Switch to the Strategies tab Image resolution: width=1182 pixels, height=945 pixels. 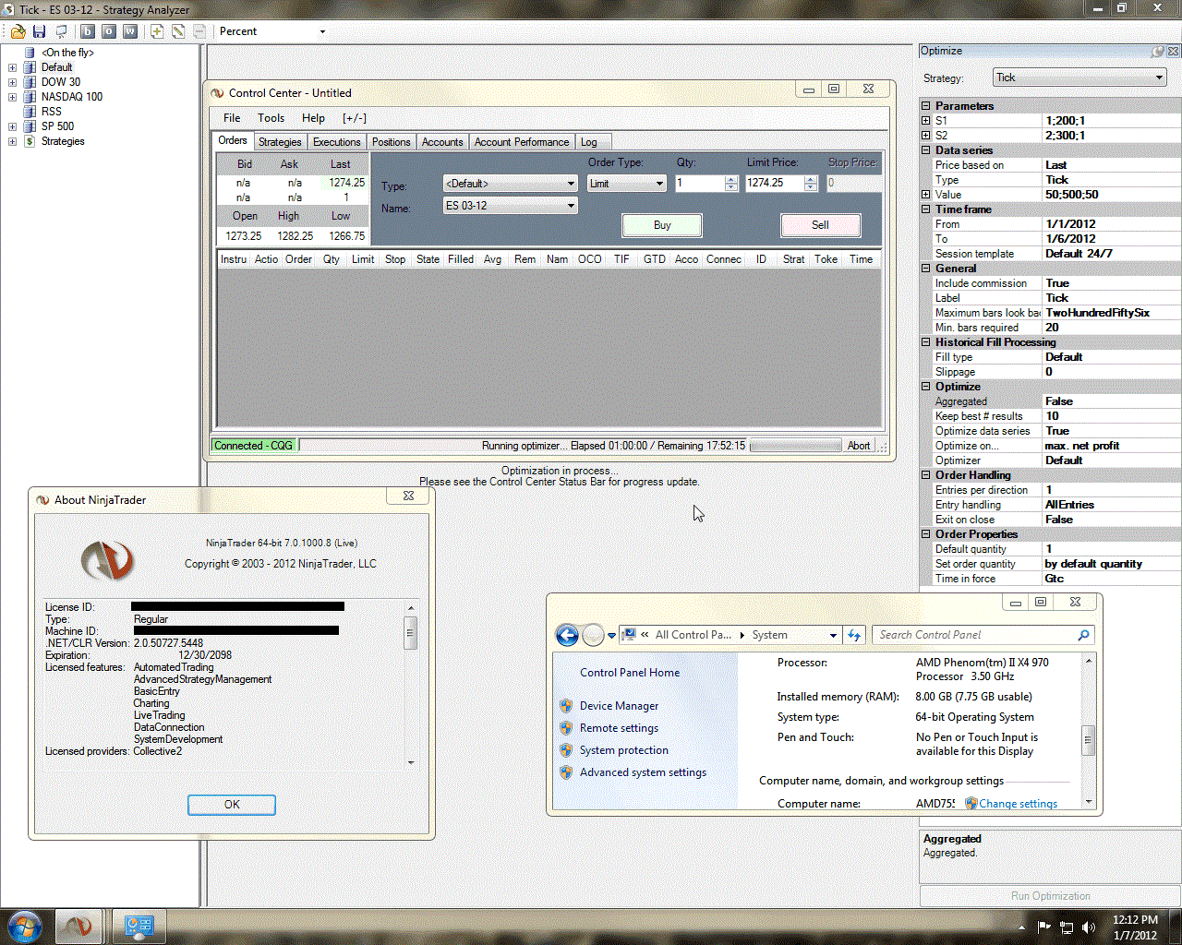[280, 142]
